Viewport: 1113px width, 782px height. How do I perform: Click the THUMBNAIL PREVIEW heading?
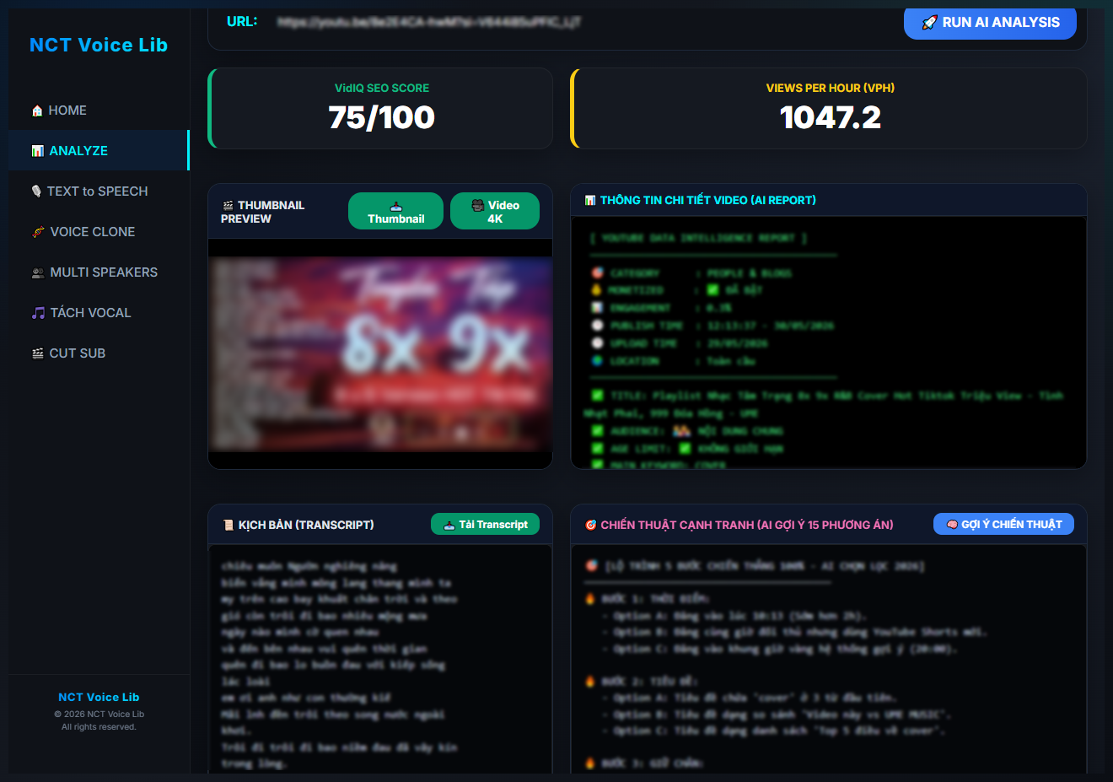click(262, 212)
